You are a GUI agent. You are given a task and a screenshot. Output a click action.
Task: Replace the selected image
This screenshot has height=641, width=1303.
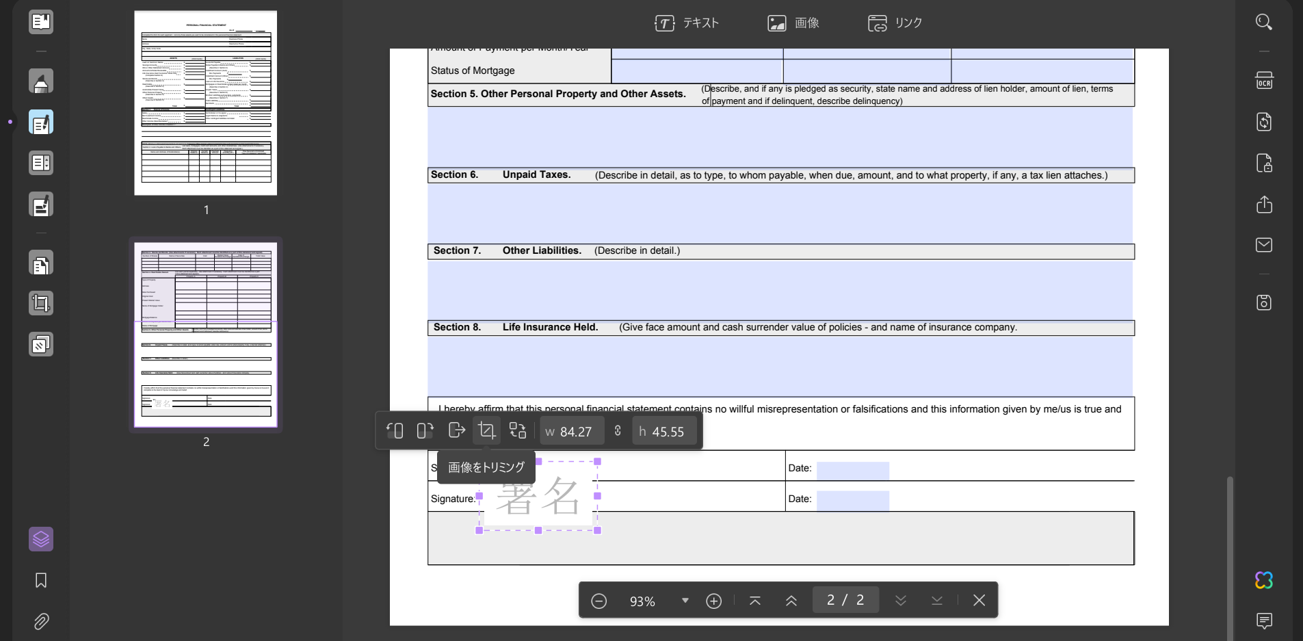(x=518, y=431)
